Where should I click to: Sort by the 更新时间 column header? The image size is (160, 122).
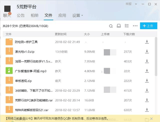click(x=61, y=34)
